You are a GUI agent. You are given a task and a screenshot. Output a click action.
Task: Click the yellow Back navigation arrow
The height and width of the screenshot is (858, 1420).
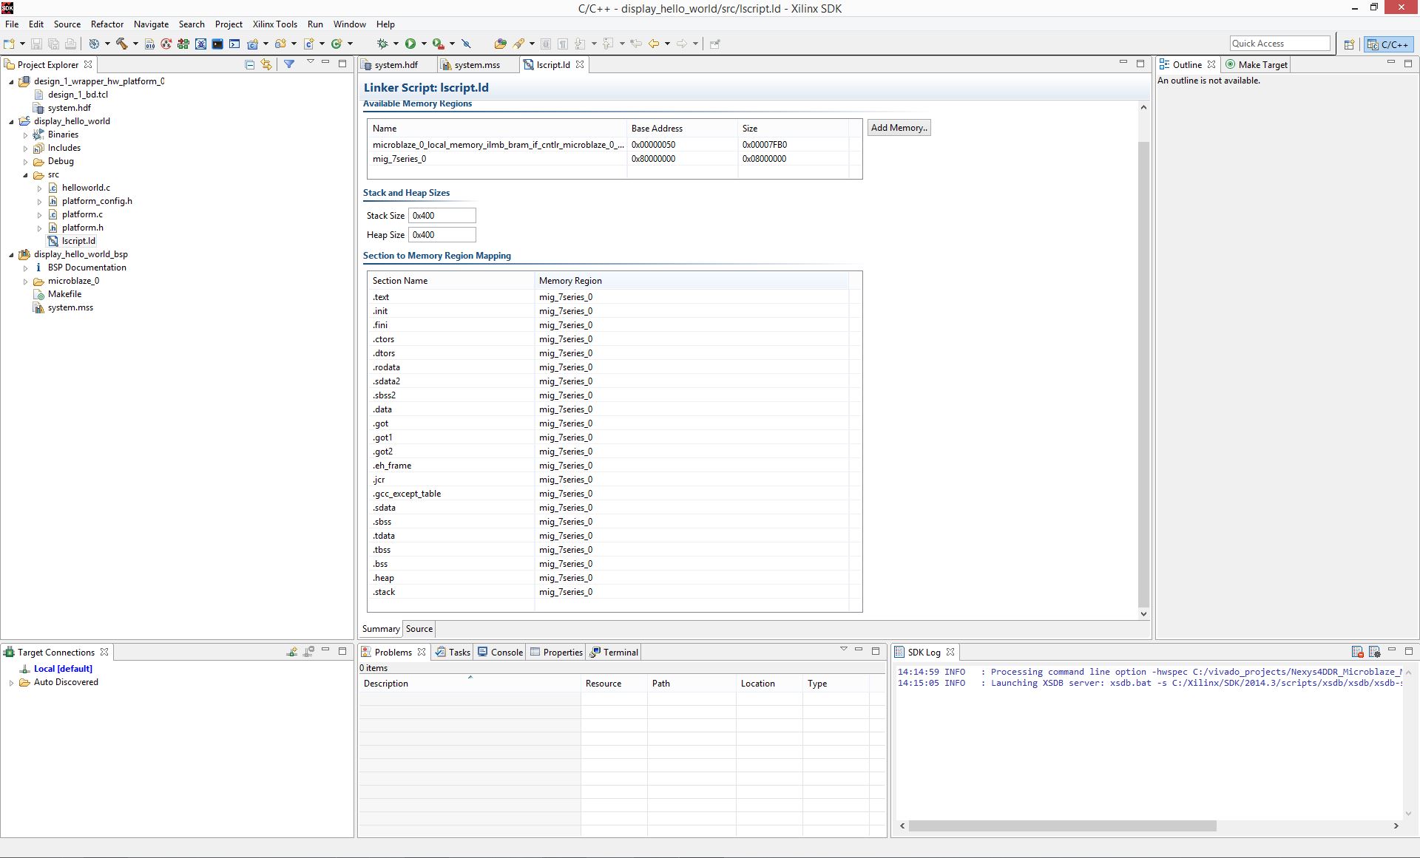[x=654, y=44]
